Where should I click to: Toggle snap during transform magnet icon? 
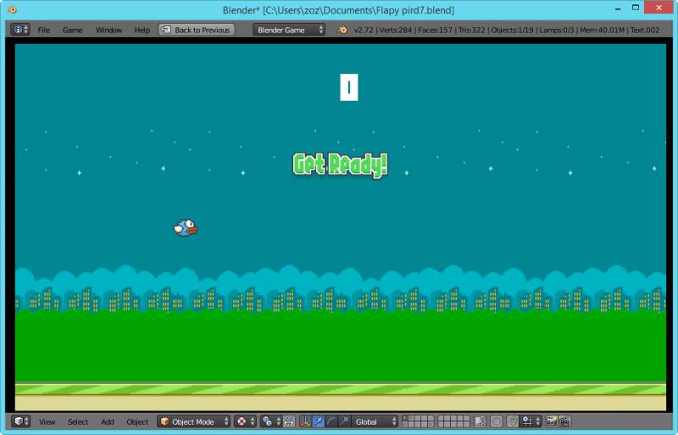click(x=513, y=421)
